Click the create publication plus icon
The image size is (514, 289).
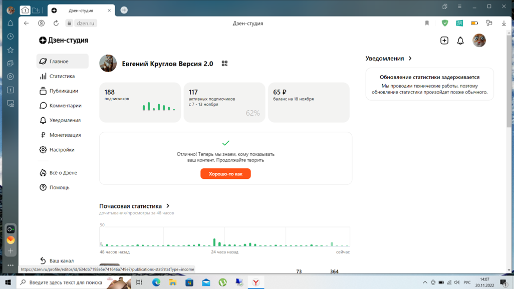(x=444, y=40)
